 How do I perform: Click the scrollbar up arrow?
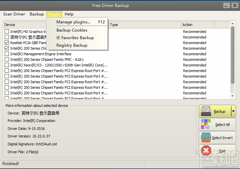pyautogui.click(x=232, y=24)
